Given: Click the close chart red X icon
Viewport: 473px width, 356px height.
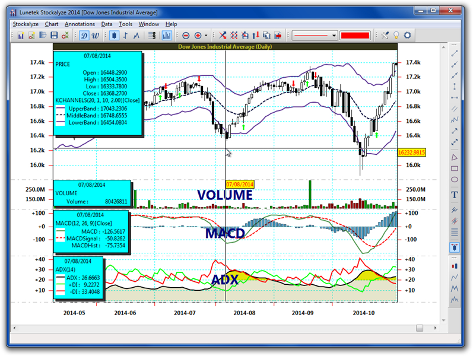Looking at the screenshot, I should (65, 36).
